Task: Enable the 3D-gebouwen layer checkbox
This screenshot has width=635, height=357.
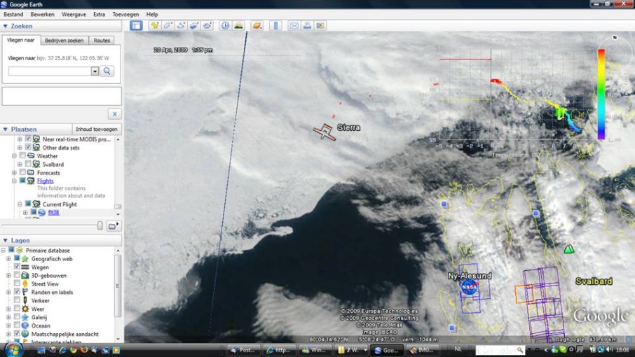Action: [x=17, y=275]
